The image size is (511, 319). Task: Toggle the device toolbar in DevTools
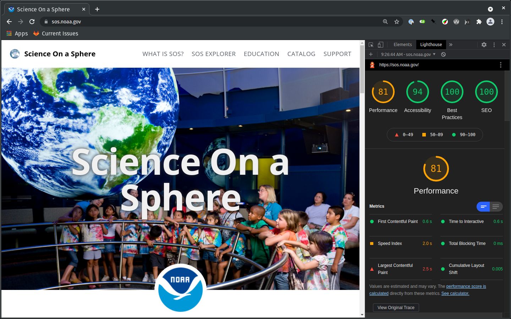(x=380, y=45)
